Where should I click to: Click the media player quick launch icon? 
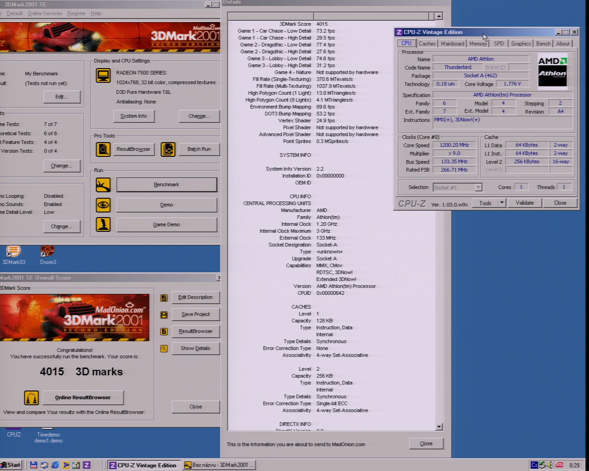tap(65, 465)
